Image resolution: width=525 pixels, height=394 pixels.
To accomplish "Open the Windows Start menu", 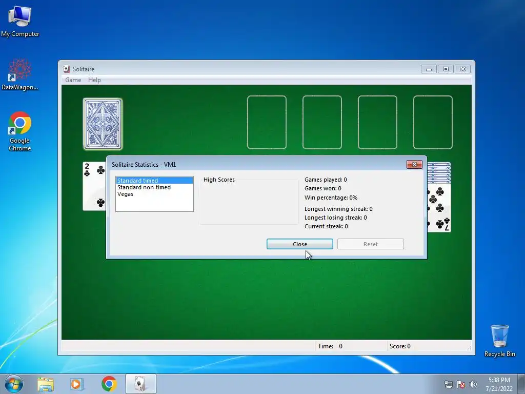I will click(14, 384).
